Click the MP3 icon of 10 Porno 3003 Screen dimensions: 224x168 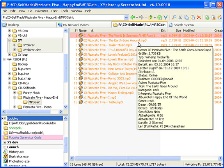(x=81, y=78)
